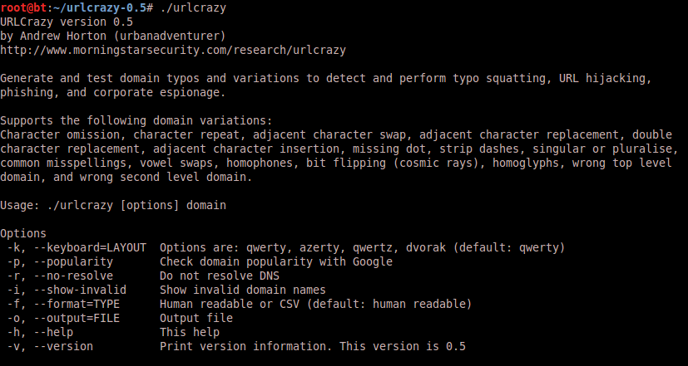The width and height of the screenshot is (688, 366).
Task: Click the -i, --show-invalid option
Action: click(x=67, y=290)
